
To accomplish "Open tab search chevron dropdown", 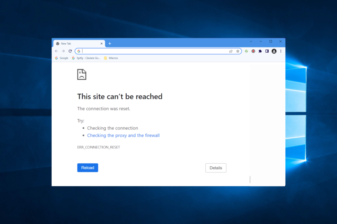I will 251,41.
